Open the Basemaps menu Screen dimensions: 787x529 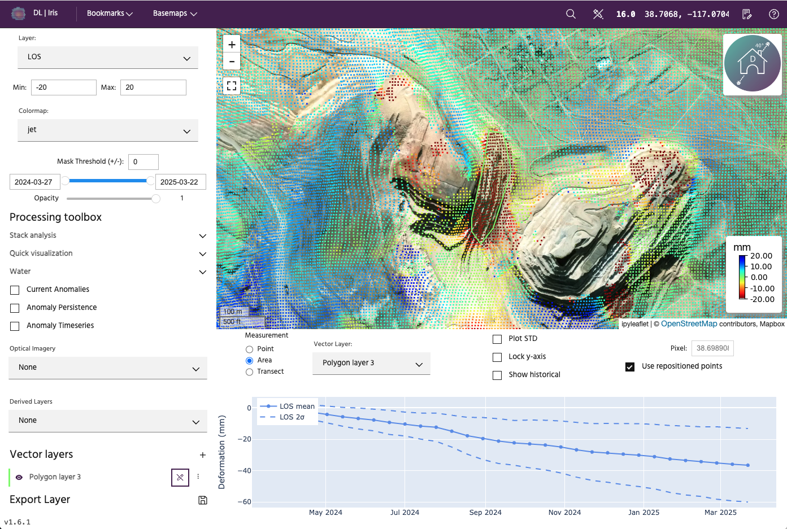point(175,14)
